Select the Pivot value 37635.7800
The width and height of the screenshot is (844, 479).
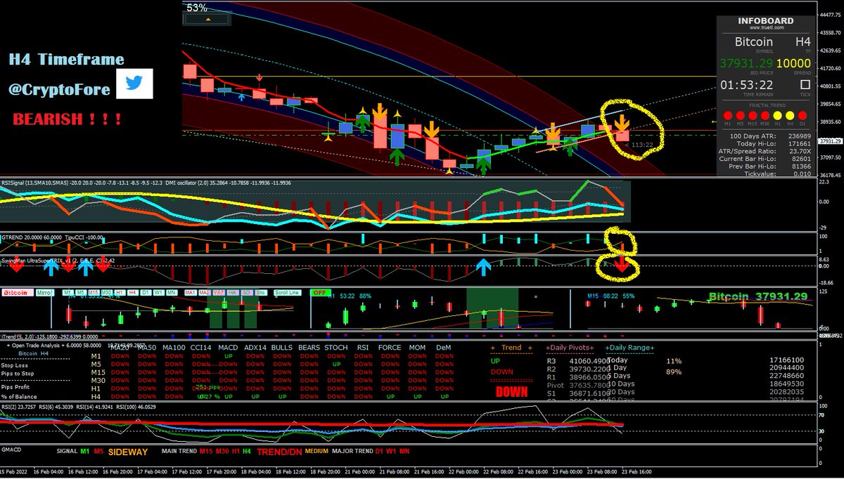589,385
